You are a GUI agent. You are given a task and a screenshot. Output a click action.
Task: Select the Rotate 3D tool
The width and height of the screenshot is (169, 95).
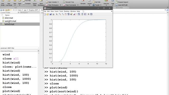pos(68,14)
